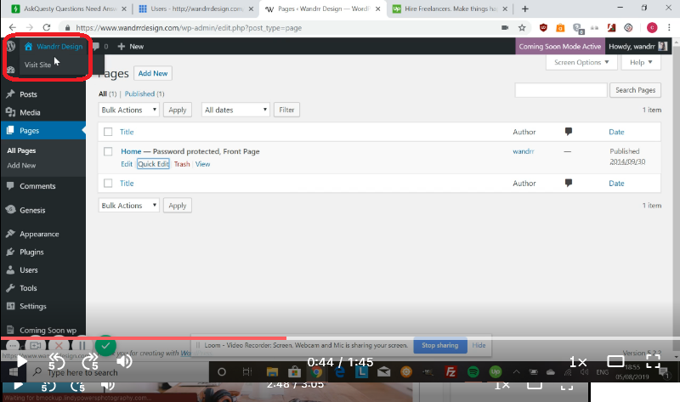Bookmark this page with the star icon
680x402 pixels.
pos(522,28)
